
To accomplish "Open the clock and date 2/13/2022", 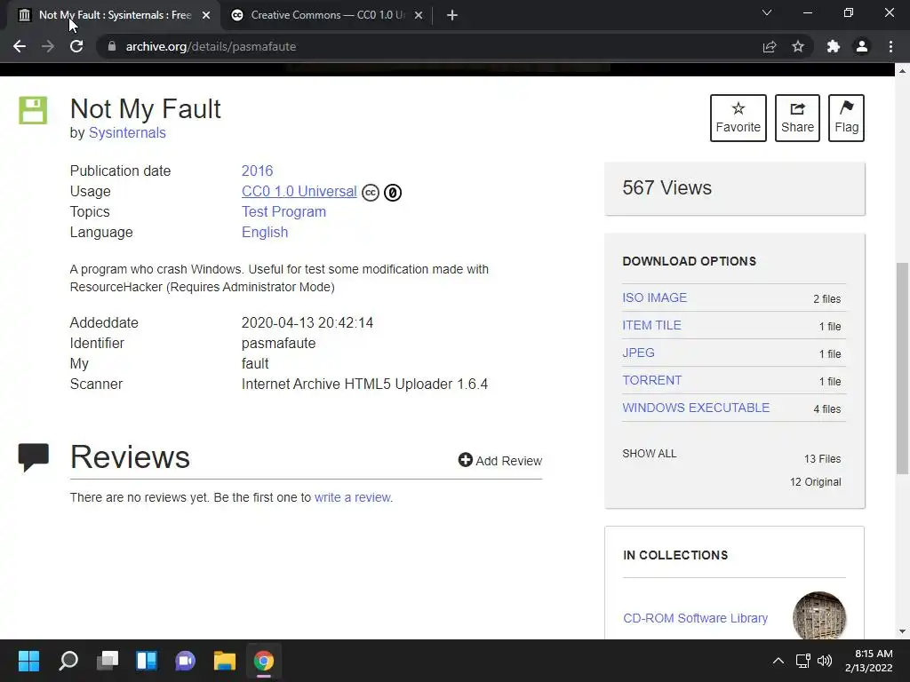I will [869, 661].
